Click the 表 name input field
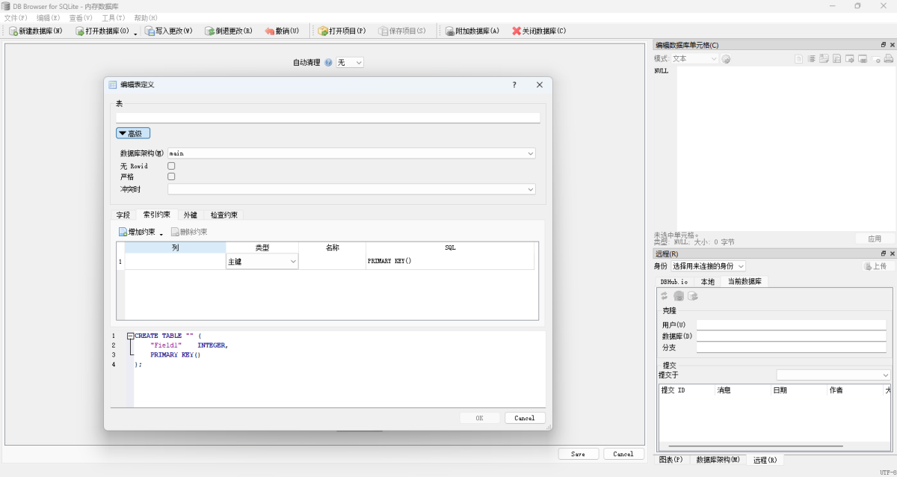The image size is (897, 477). point(327,117)
